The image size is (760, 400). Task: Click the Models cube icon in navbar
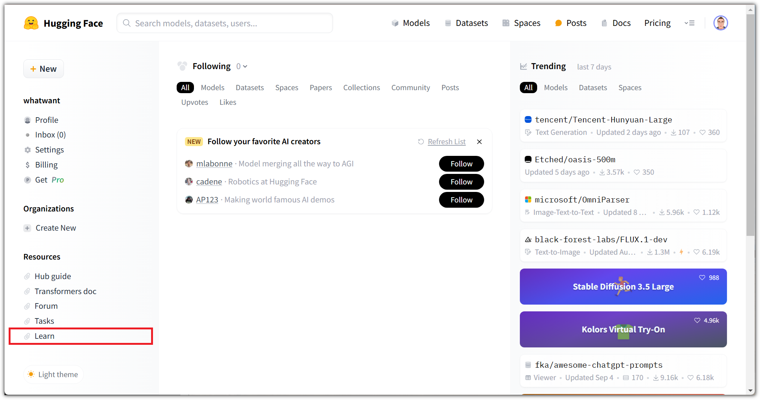395,23
